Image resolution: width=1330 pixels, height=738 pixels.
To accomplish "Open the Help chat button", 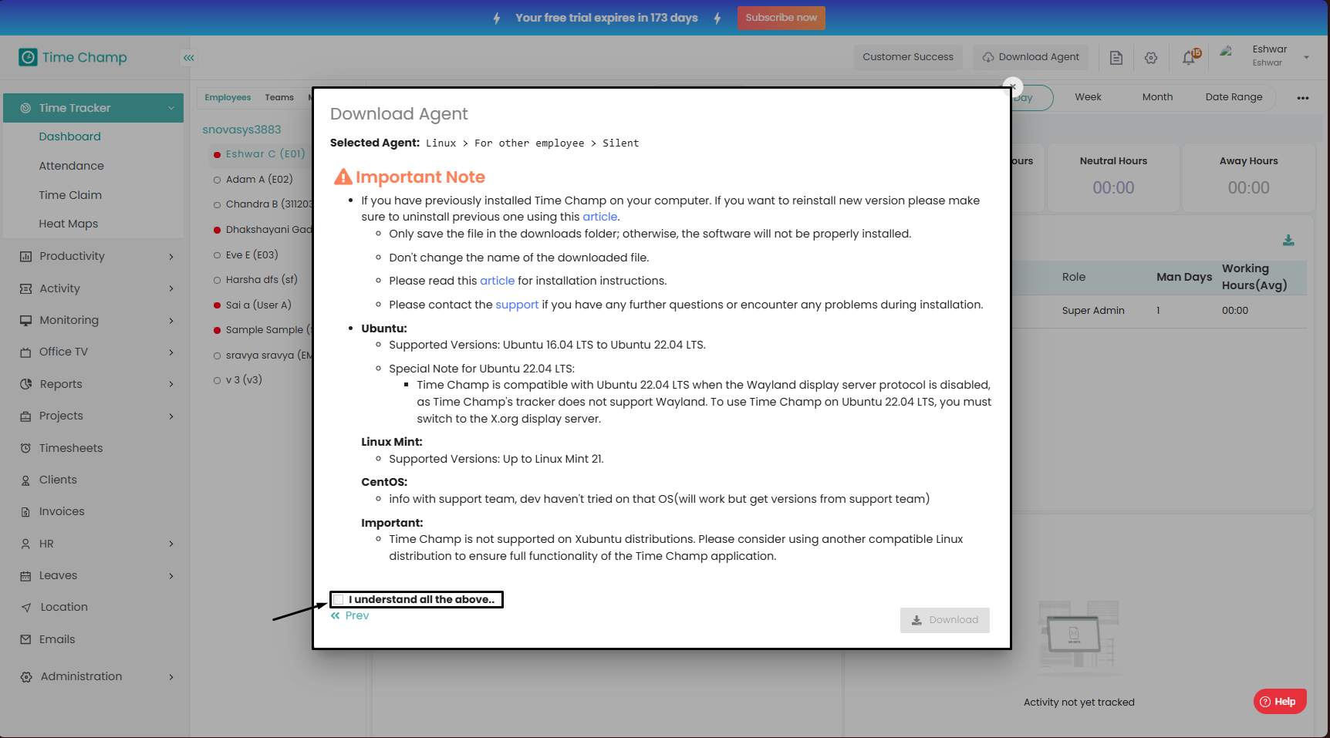I will point(1280,702).
